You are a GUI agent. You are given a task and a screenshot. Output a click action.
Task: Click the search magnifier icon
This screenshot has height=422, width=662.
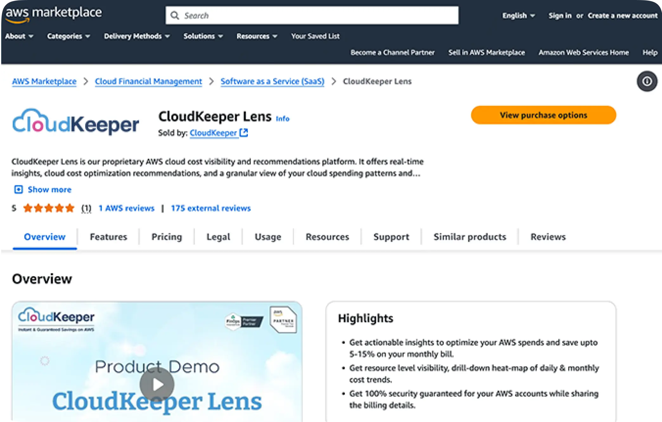(x=175, y=15)
